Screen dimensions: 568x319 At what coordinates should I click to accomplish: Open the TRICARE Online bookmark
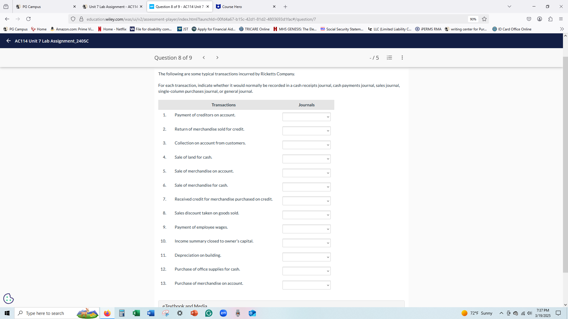[x=254, y=29]
